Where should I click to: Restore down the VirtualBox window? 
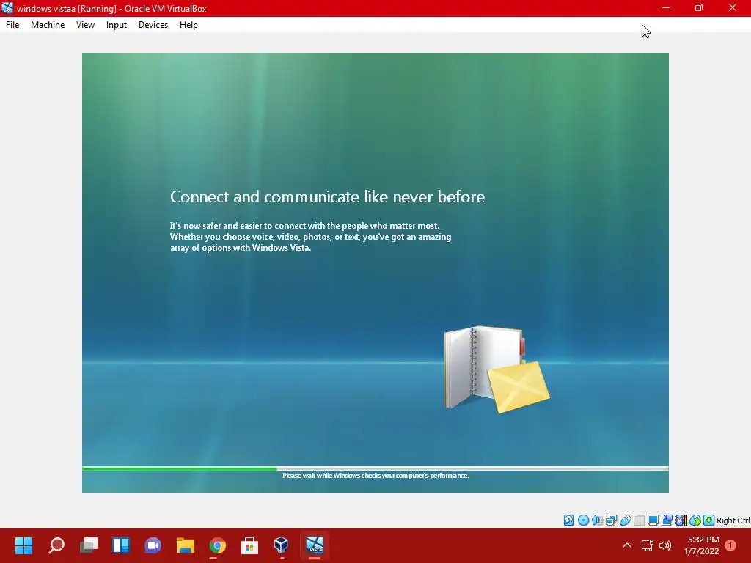tap(699, 8)
